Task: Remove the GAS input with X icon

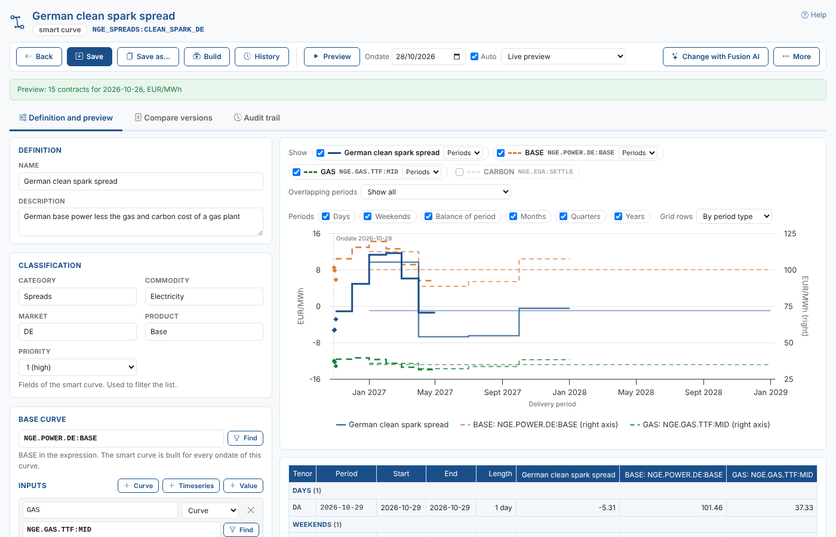Action: click(x=251, y=510)
